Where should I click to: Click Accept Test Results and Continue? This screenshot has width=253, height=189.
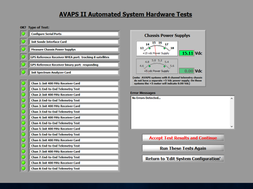[183, 138]
